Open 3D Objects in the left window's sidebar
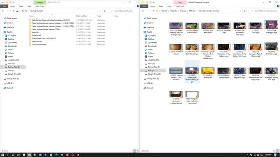The image size is (280, 157). pyautogui.click(x=10, y=36)
